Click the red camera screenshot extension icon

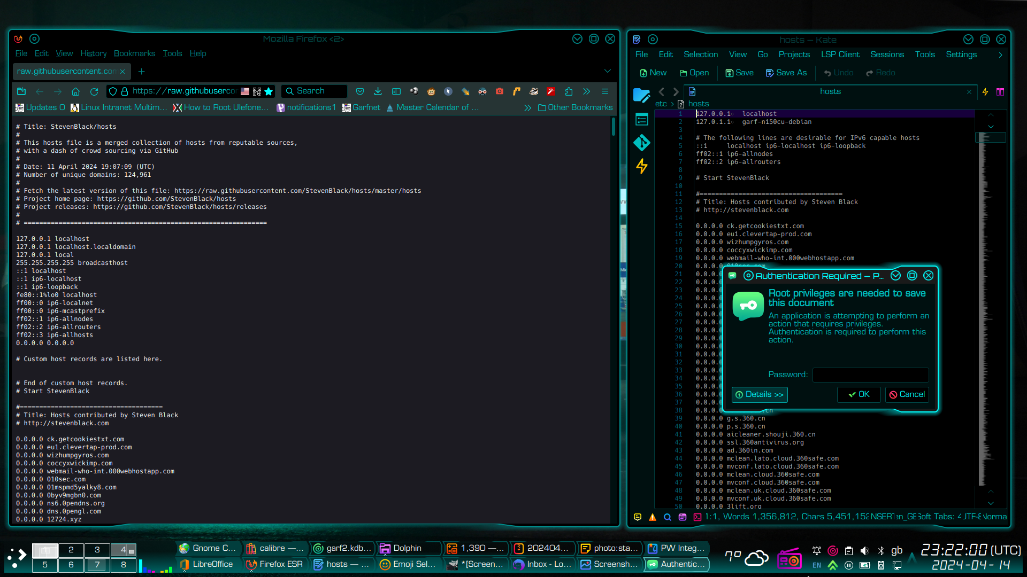point(500,91)
